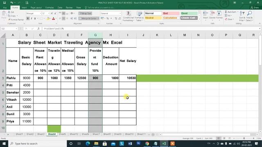Click the Conditional Formatting icon

[128, 13]
